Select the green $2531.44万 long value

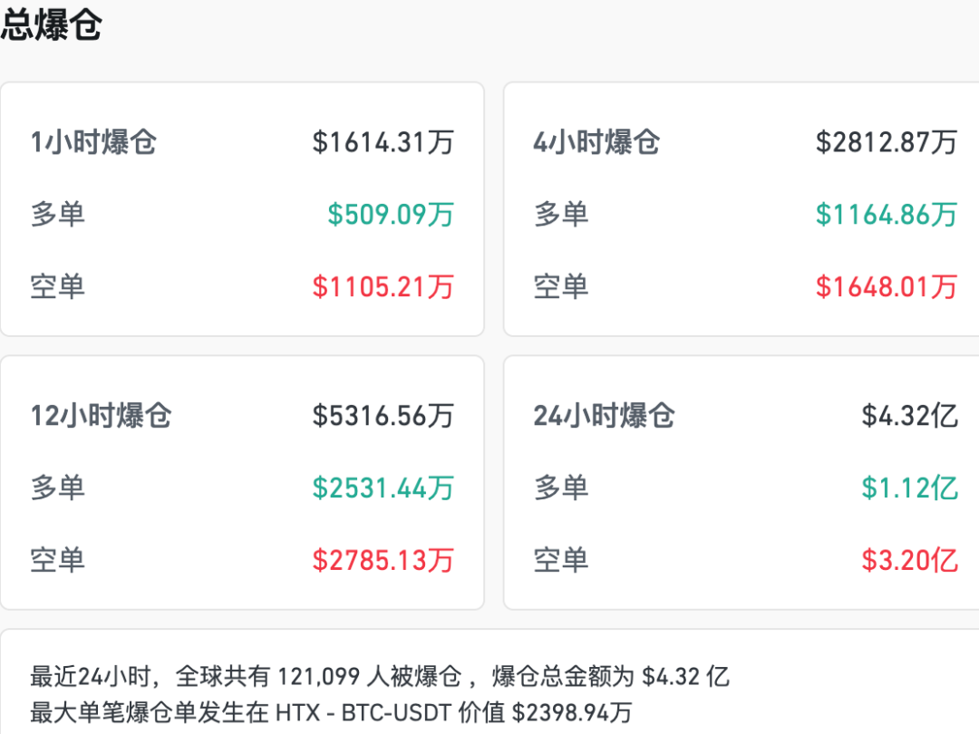pyautogui.click(x=383, y=488)
